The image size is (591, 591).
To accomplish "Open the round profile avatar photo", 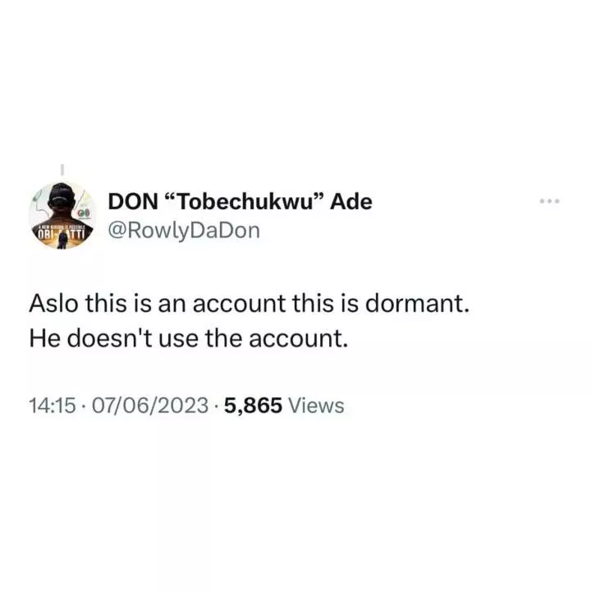I will coord(62,216).
